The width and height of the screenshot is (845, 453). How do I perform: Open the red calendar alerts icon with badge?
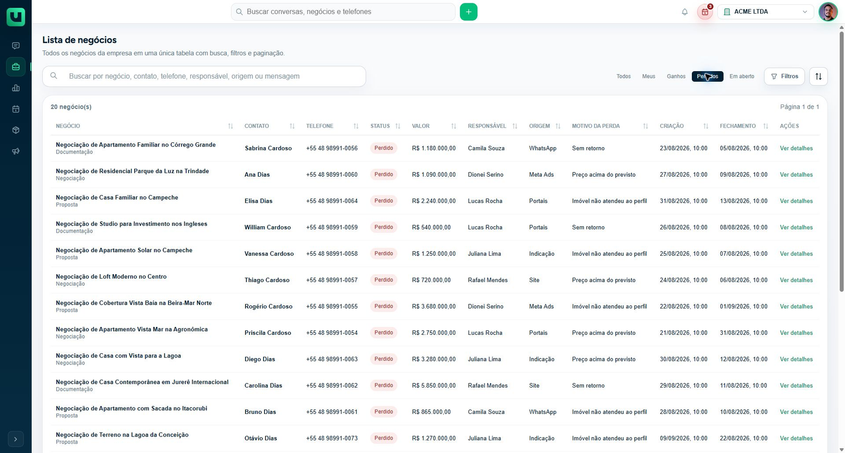pos(705,12)
